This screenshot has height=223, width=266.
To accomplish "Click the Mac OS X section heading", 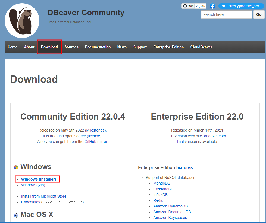I will coord(37,215).
